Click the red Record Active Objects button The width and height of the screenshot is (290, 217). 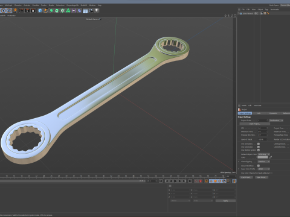(196, 181)
